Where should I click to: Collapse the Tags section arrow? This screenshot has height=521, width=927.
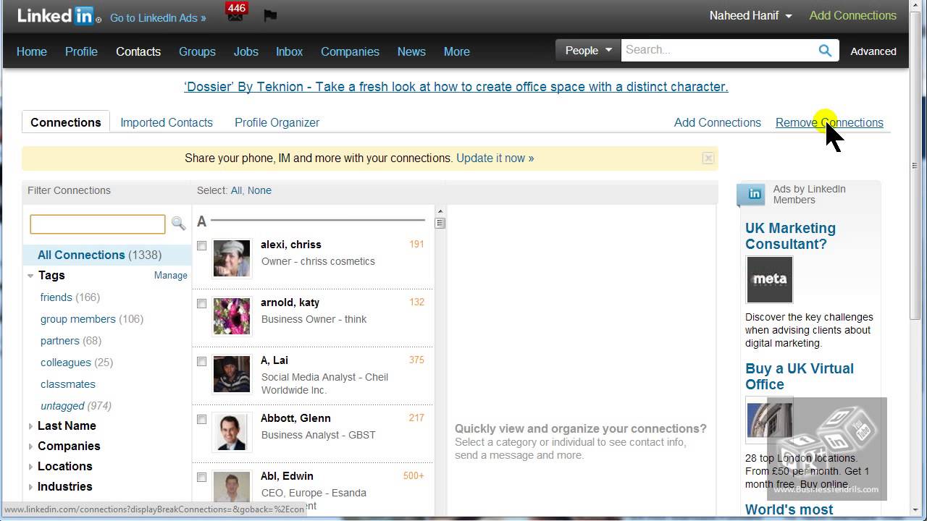point(30,276)
